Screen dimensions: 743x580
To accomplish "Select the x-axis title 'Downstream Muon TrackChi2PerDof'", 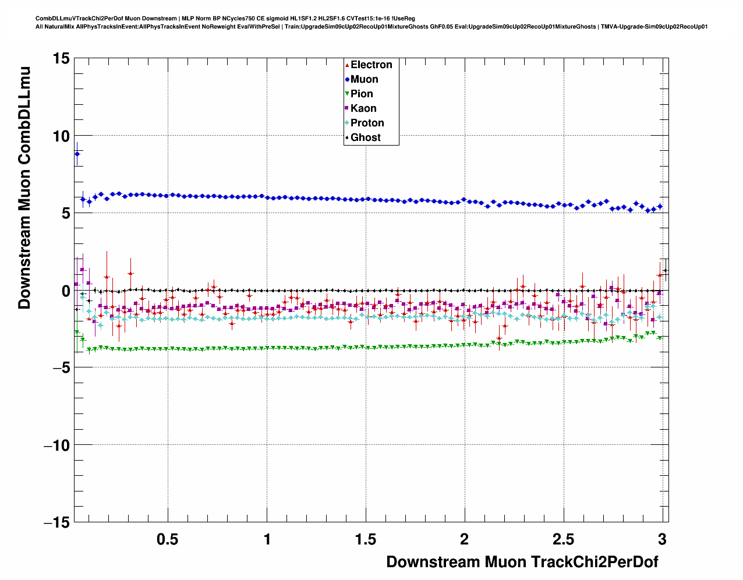I will 522,562.
